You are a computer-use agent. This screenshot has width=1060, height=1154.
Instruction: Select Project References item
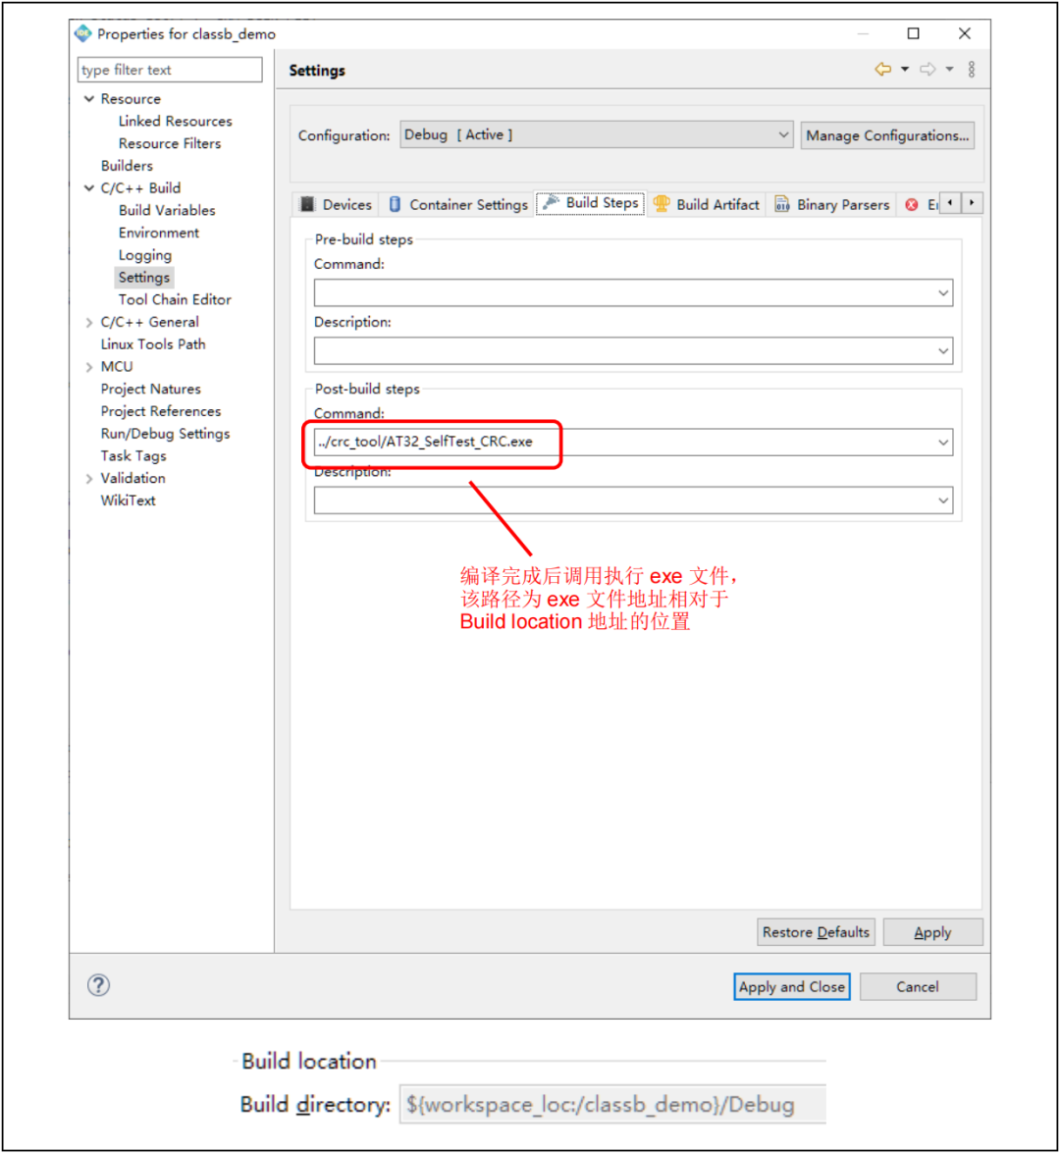tap(161, 411)
